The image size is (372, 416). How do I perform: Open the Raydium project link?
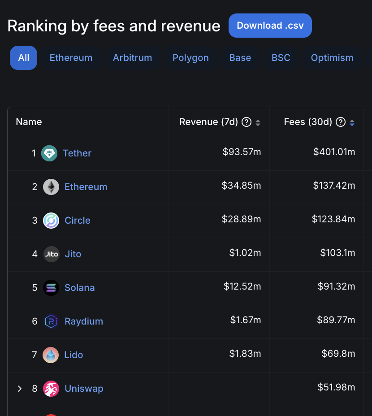pos(84,321)
